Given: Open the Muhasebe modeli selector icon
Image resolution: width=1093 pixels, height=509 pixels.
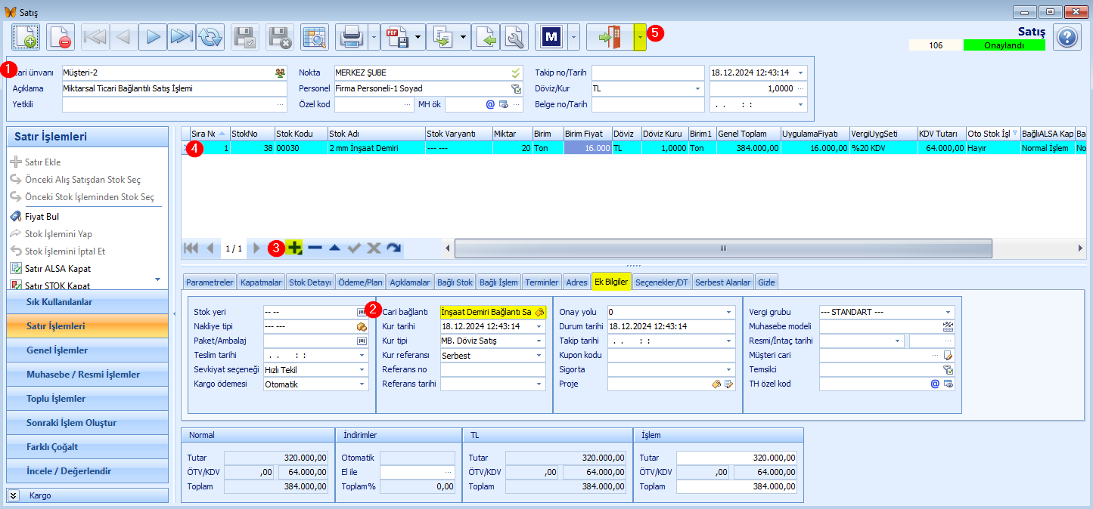Looking at the screenshot, I should point(949,326).
